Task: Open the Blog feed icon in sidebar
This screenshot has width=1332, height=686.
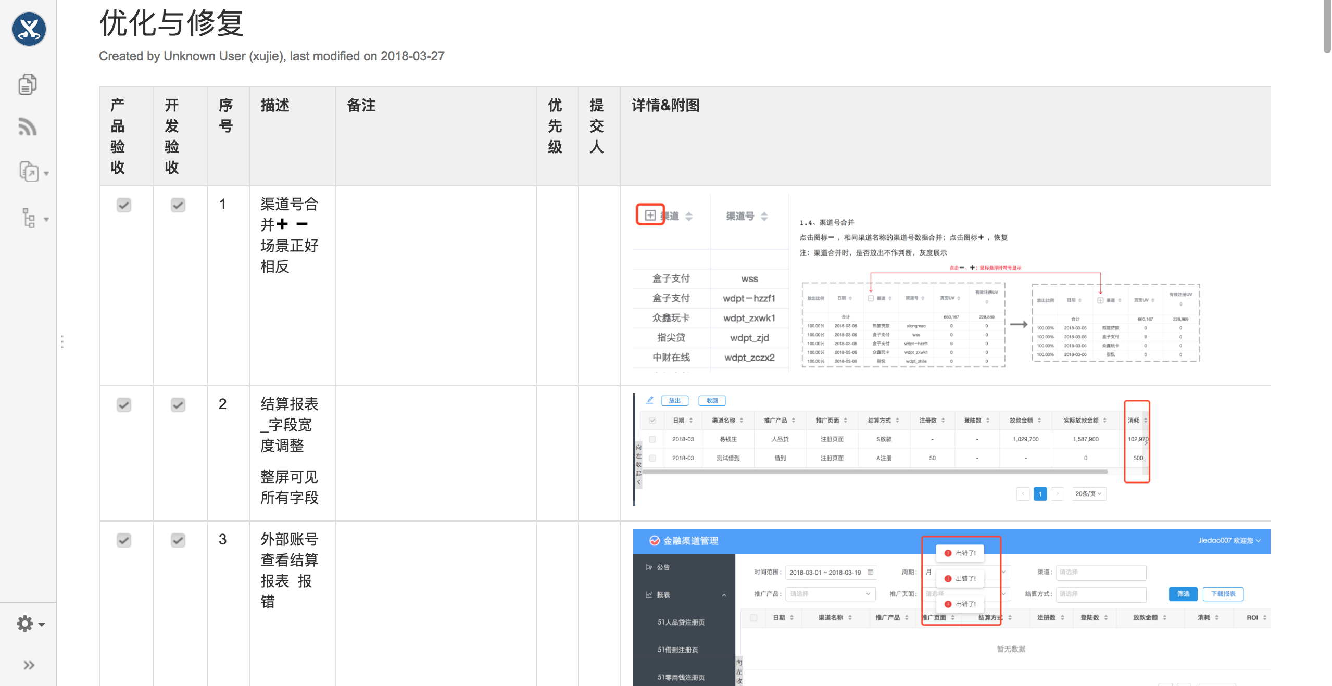Action: coord(28,127)
